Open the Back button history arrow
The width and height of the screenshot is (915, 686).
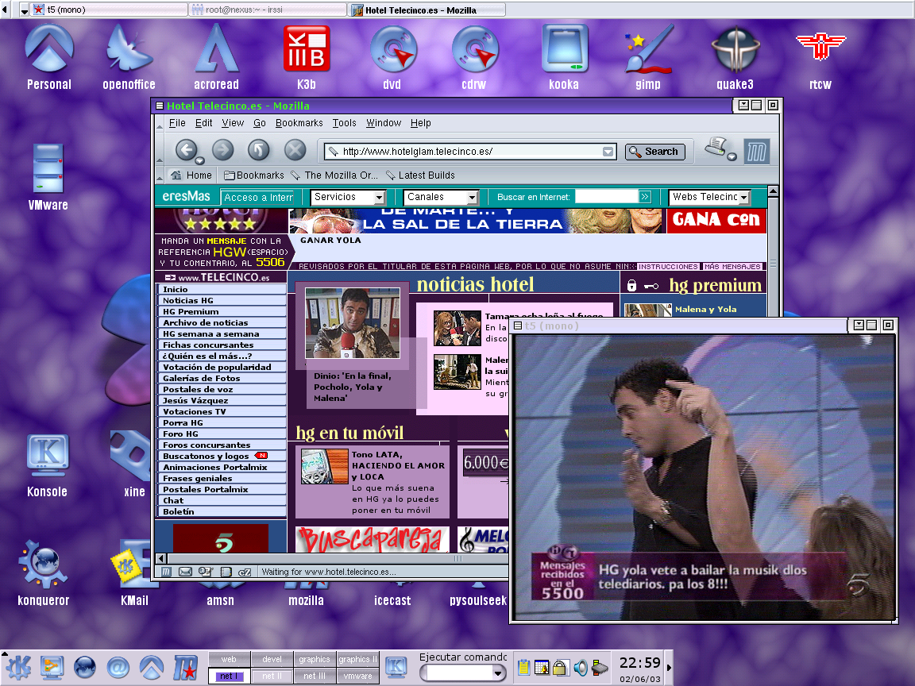[199, 161]
